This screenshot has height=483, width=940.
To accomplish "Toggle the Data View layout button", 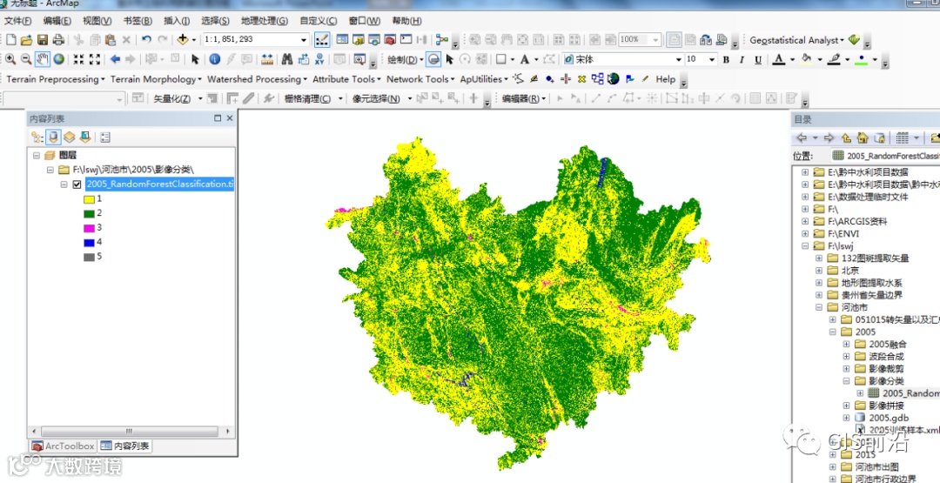I will (674, 39).
